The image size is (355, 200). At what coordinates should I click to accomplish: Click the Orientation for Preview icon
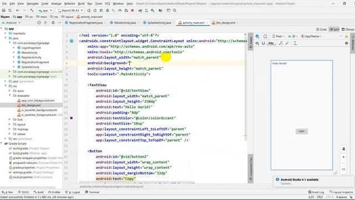coord(265,36)
